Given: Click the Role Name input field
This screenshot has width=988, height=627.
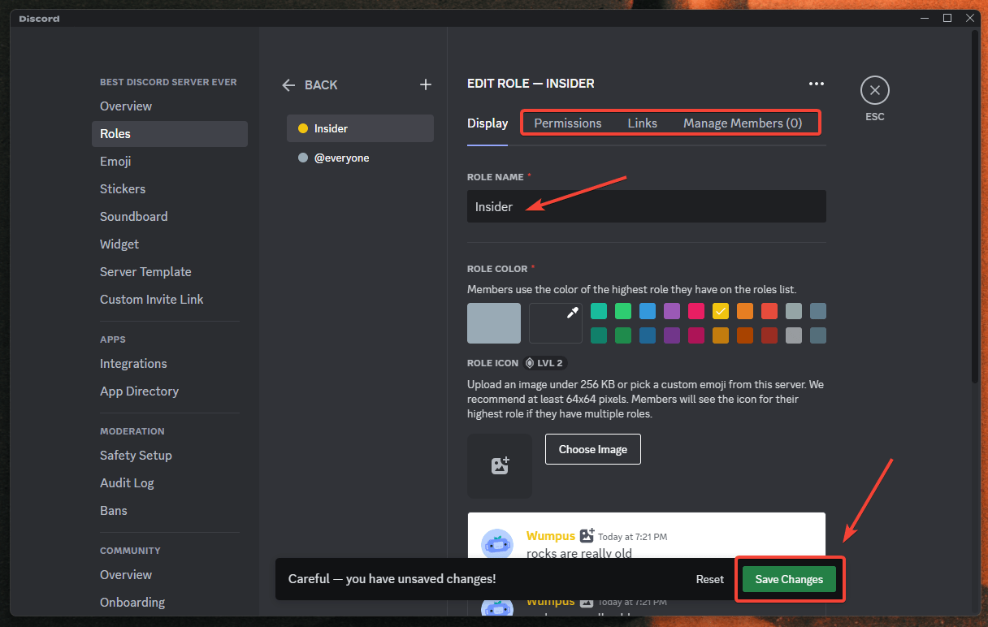Looking at the screenshot, I should click(646, 206).
